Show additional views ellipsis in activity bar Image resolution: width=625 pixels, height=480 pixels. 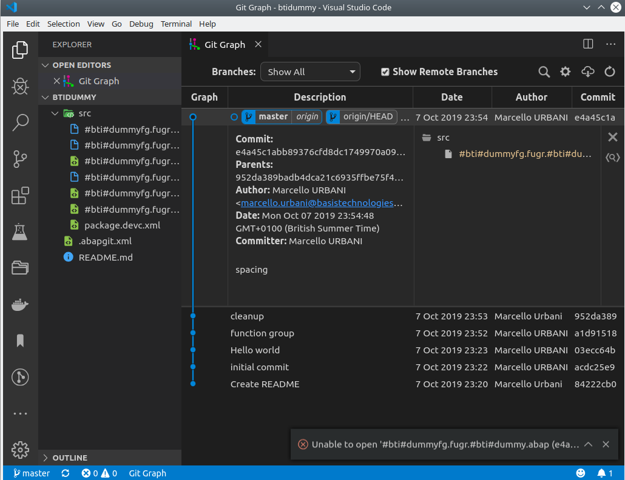click(x=20, y=413)
